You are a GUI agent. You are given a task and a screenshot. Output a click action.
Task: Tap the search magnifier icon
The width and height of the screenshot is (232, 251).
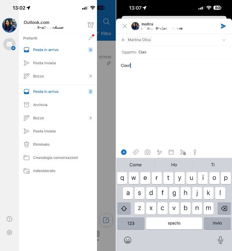click(x=106, y=22)
